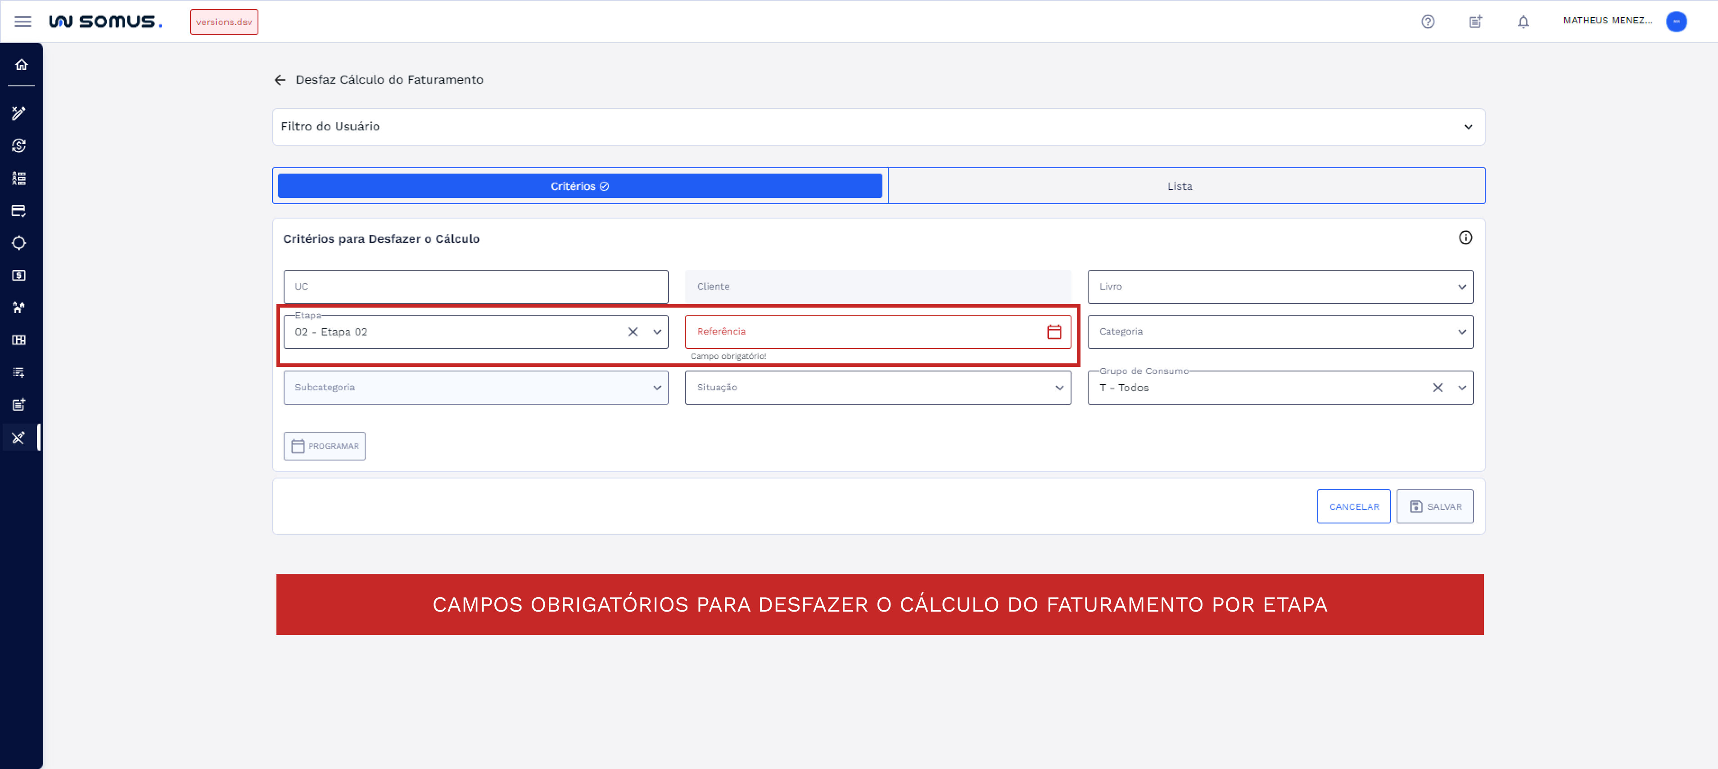Click the info icon on Critérios para Desfazer panel
Screen dimensions: 1718x769
coord(1466,238)
